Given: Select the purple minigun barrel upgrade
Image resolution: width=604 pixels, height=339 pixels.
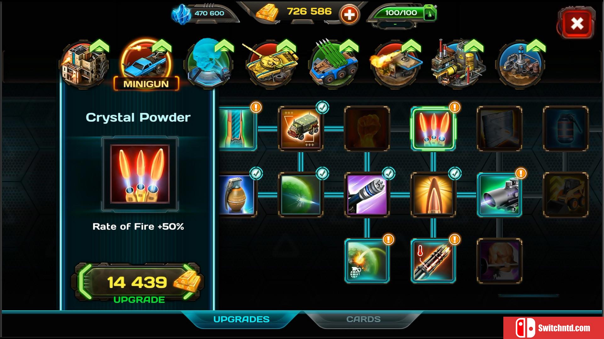Looking at the screenshot, I should (367, 195).
